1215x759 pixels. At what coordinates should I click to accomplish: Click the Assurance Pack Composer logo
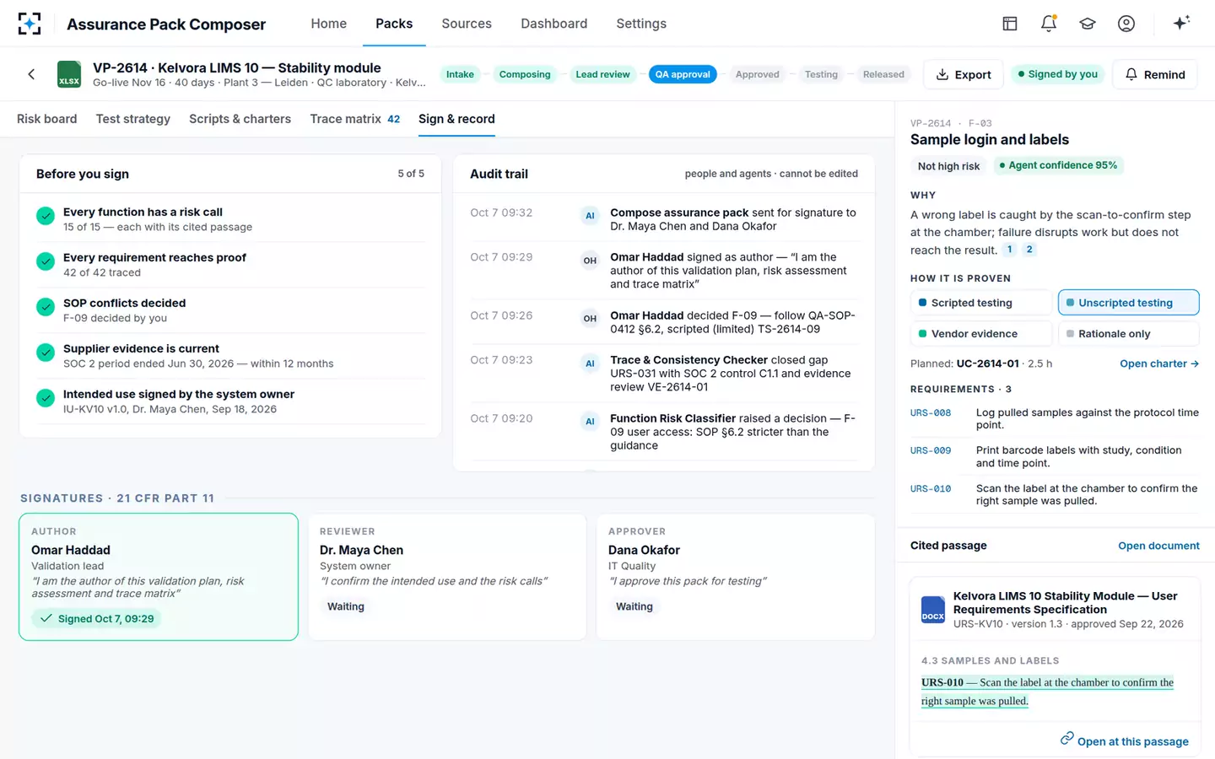point(30,24)
